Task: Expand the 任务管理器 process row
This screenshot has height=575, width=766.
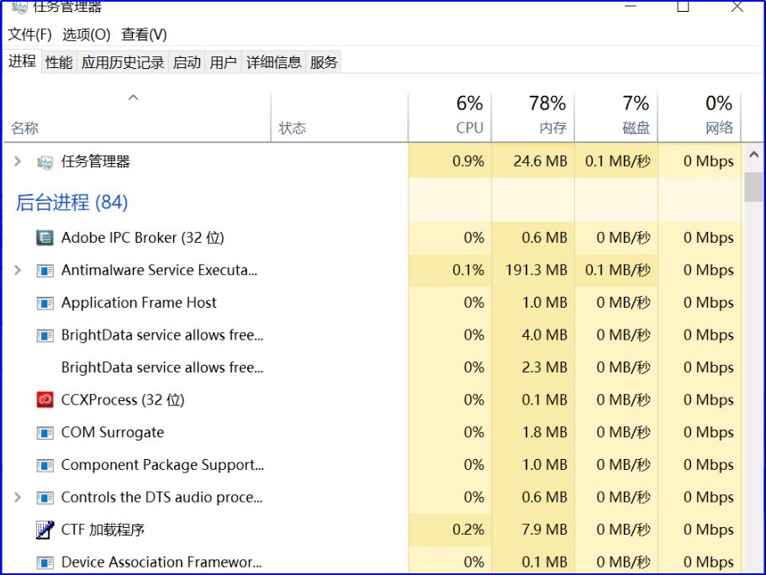Action: point(18,161)
